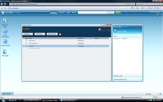Screen dimensions: 163x102
Task: Switch to Data Model Browser taskbar window
Action: tap(69, 100)
